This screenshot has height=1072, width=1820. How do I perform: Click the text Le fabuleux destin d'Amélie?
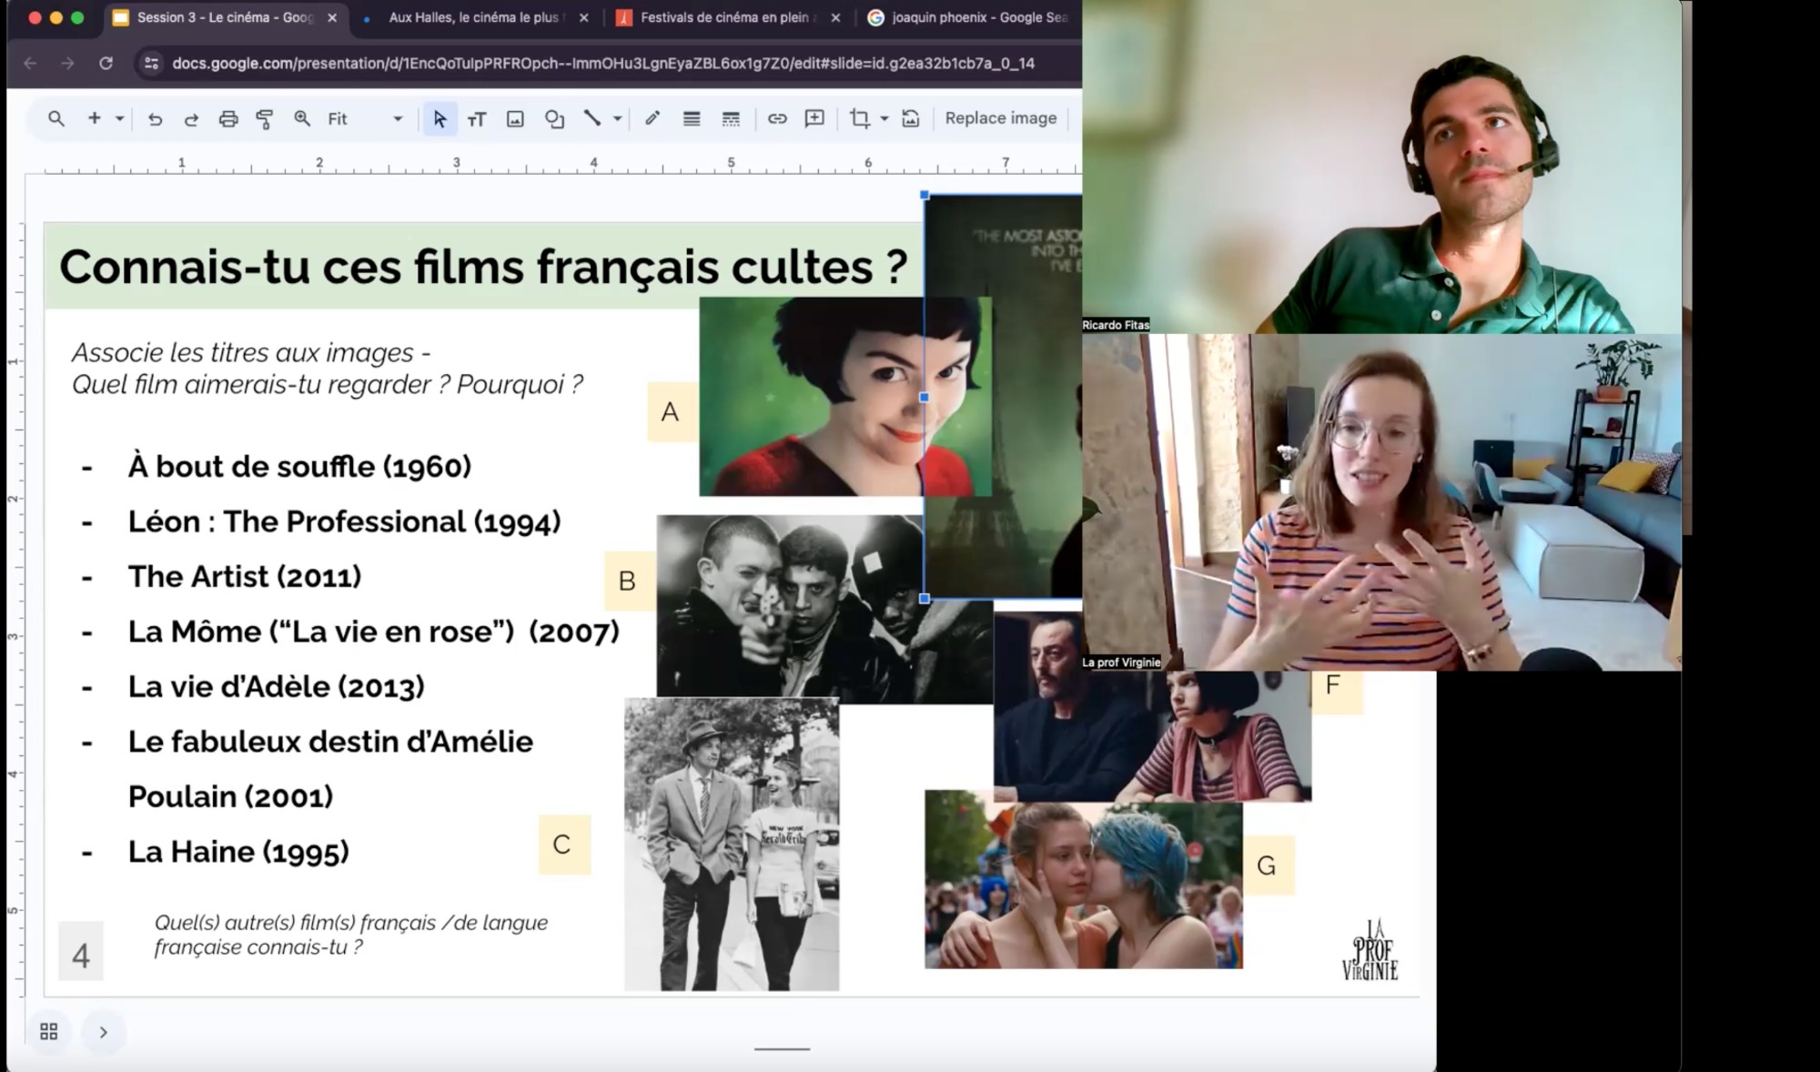(x=330, y=742)
